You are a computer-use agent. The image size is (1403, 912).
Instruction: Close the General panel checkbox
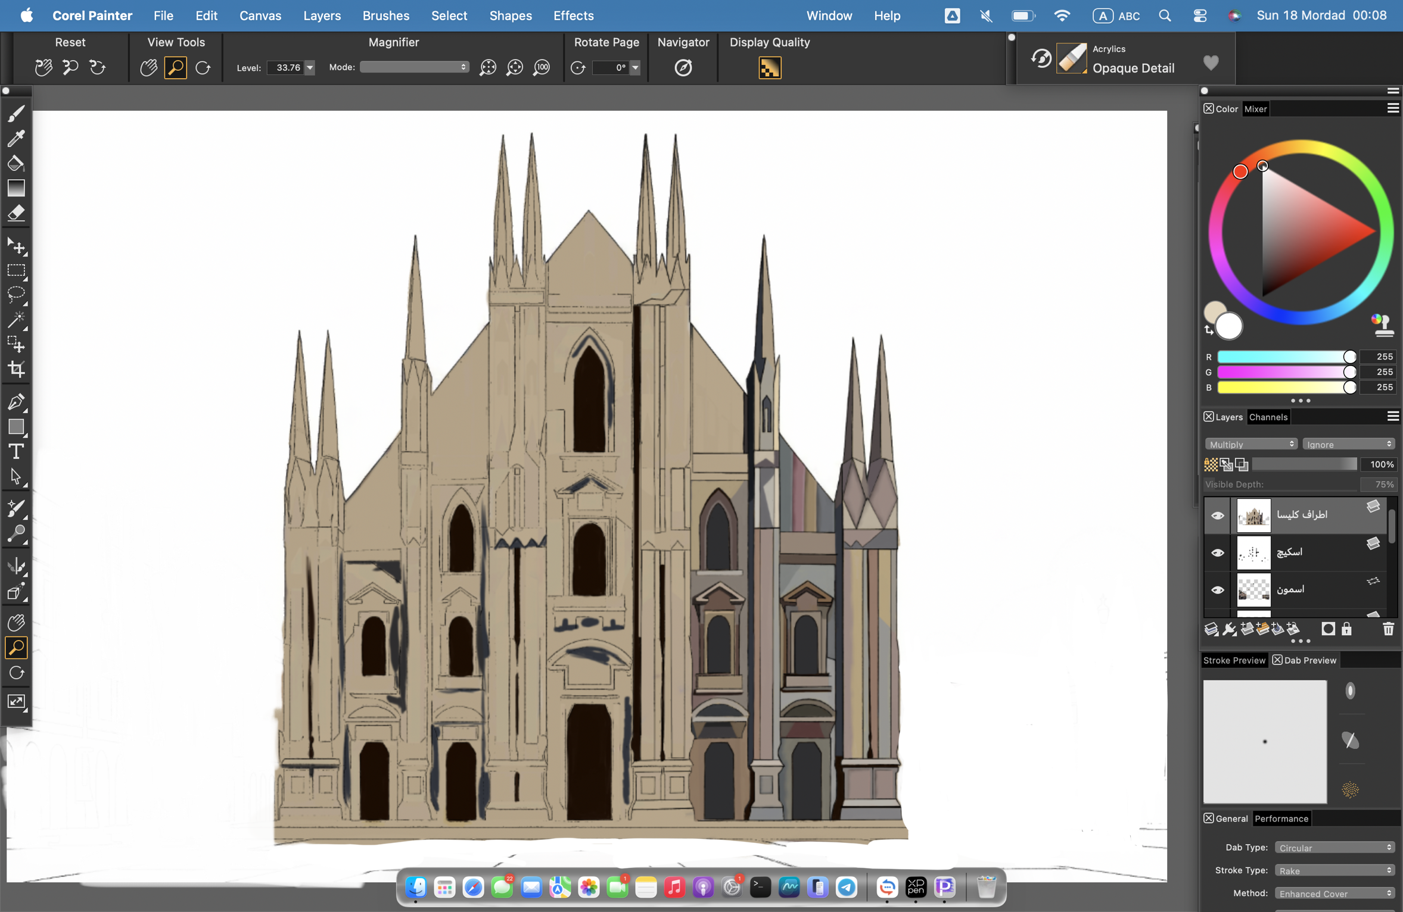[1208, 818]
